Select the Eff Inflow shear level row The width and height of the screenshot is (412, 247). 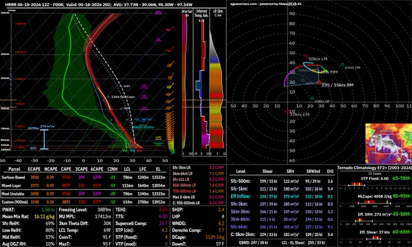[x=281, y=196]
